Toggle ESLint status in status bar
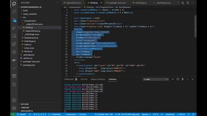The height and width of the screenshot is (116, 207). tap(181, 114)
